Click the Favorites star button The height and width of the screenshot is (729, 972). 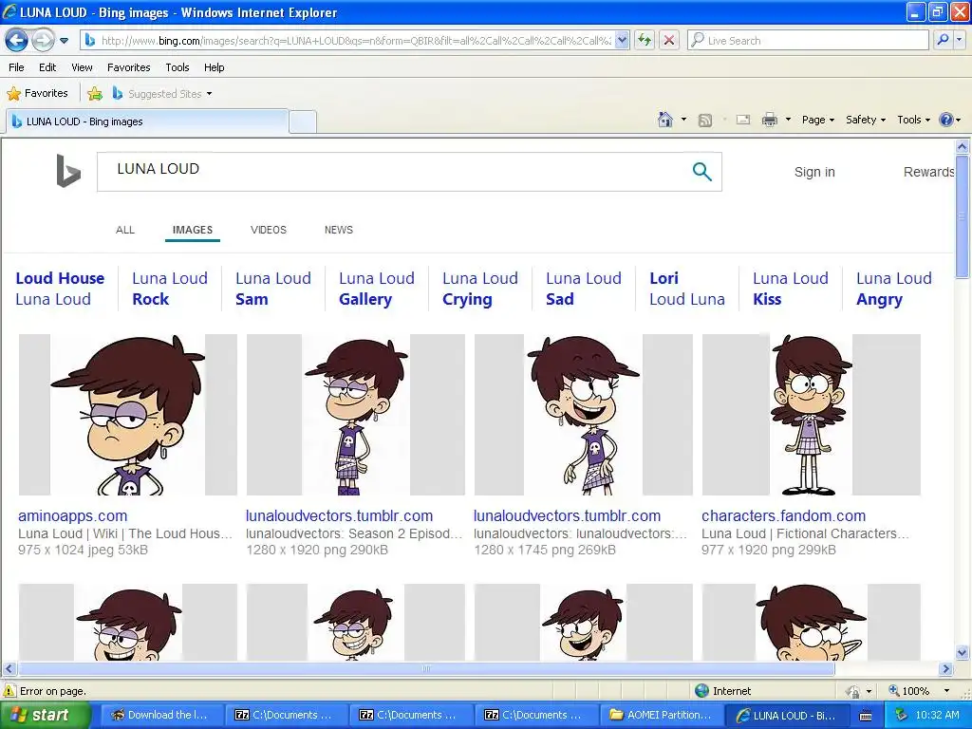[x=37, y=93]
